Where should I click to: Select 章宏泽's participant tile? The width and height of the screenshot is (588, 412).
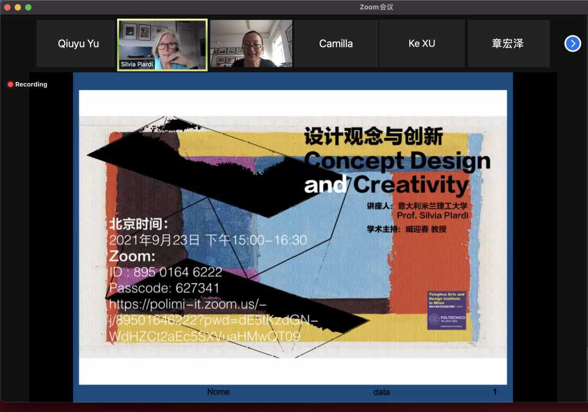click(508, 44)
